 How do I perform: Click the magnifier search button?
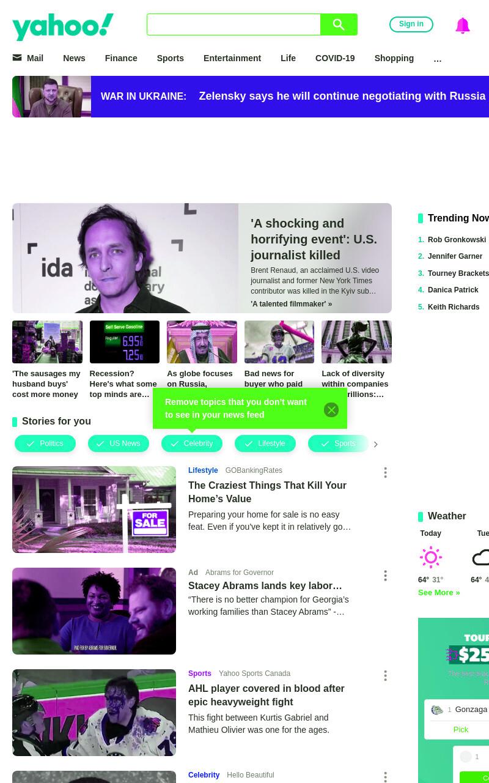coord(339,24)
